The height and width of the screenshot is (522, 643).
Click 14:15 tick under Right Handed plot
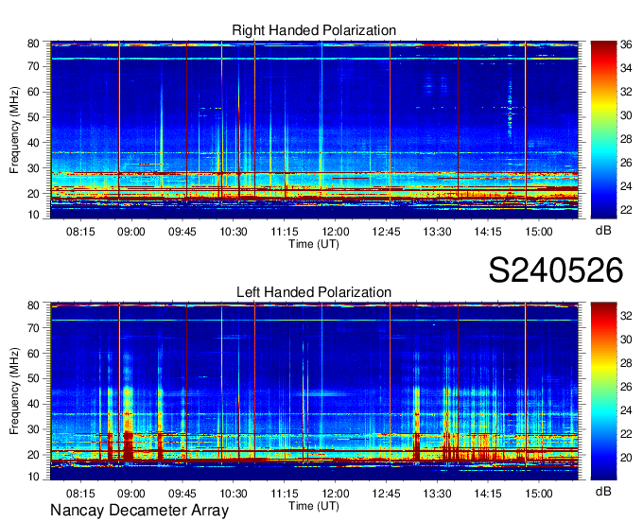click(x=488, y=232)
